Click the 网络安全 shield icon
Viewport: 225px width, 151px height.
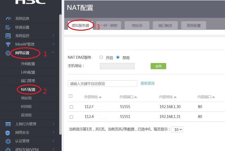tap(8, 133)
